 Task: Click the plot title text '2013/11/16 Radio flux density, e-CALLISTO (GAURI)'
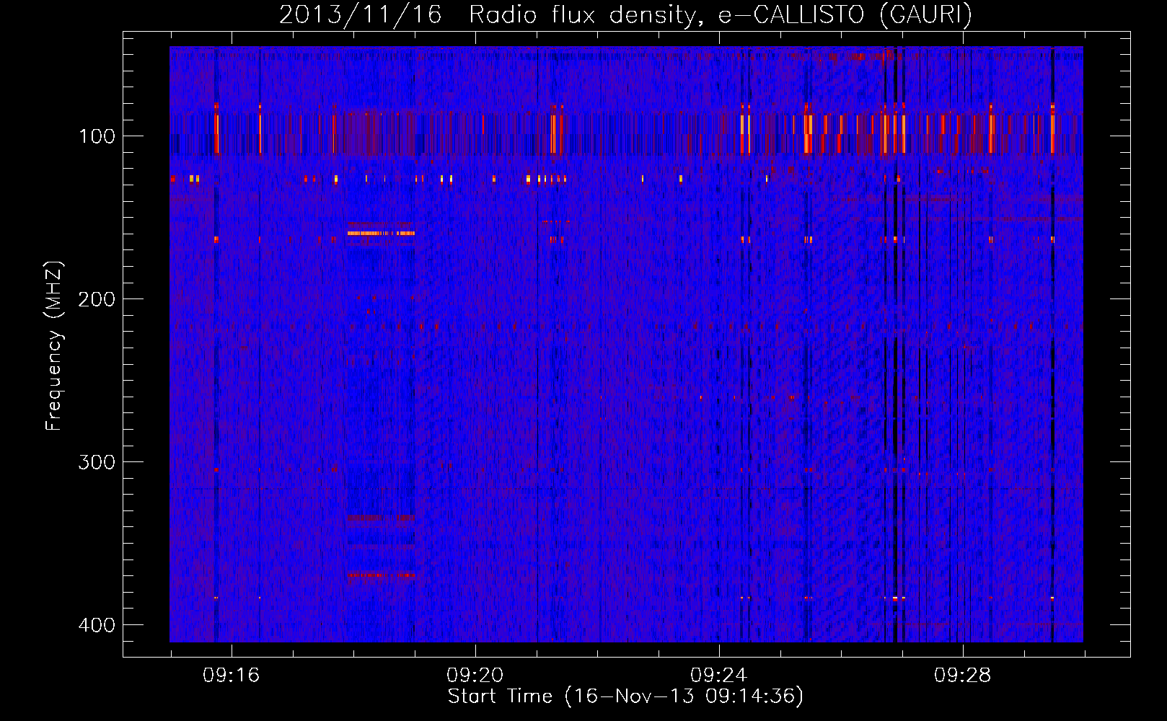(x=625, y=14)
